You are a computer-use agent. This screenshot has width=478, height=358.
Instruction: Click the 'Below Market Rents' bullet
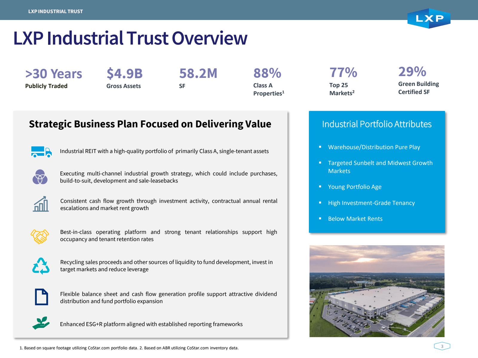point(355,219)
